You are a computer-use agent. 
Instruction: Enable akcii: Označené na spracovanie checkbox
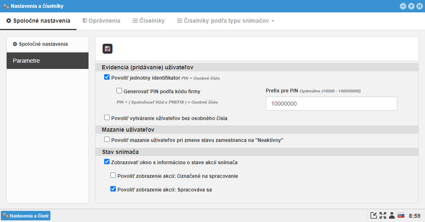click(x=113, y=175)
